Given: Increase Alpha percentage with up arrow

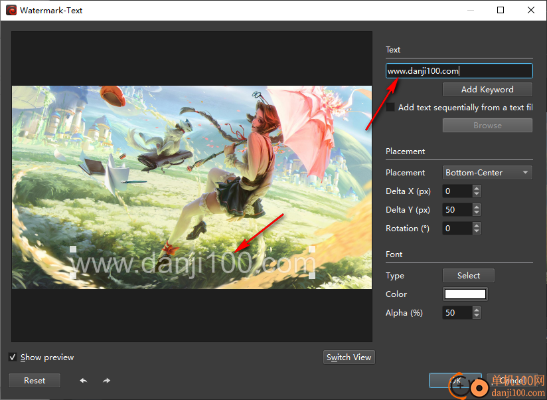Looking at the screenshot, I should tap(477, 310).
